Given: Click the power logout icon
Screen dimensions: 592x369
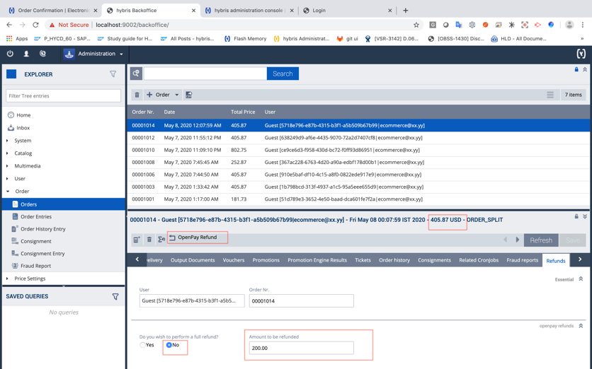Looking at the screenshot, I should [x=10, y=54].
